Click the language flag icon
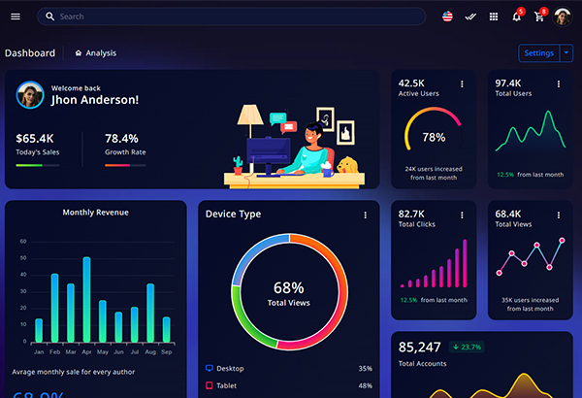The width and height of the screenshot is (582, 398). 447,17
